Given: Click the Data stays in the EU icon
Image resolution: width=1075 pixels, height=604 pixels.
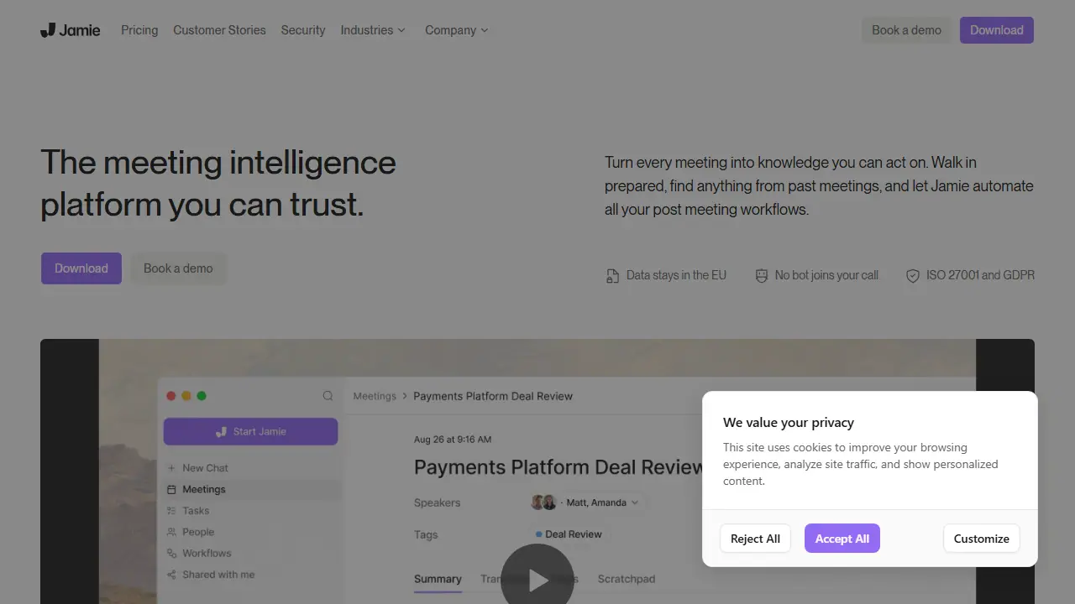Looking at the screenshot, I should coord(612,275).
